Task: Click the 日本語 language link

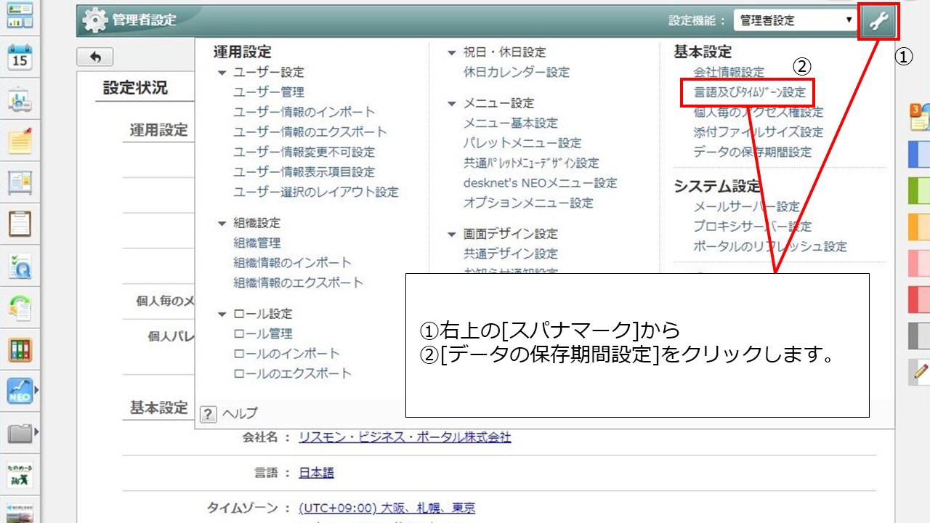Action: [x=316, y=473]
